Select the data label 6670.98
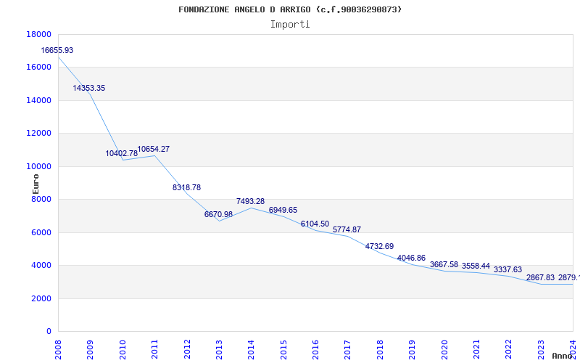Viewport: 580px width, 363px height. click(x=219, y=214)
